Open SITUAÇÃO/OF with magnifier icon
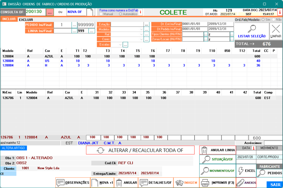Viewport: 283px width, 188px height. click(217, 159)
